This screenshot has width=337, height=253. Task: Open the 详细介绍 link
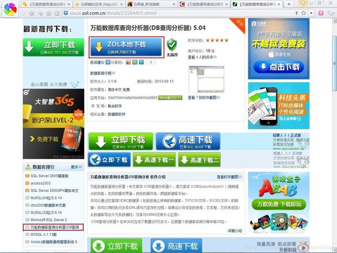(x=235, y=231)
